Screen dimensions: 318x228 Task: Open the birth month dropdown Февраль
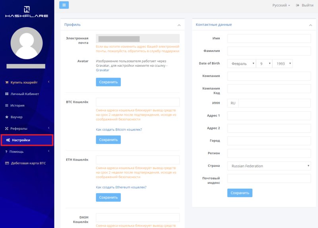241,64
